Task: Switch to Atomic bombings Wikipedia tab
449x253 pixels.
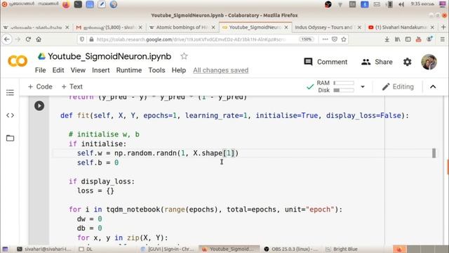Action: [x=182, y=27]
